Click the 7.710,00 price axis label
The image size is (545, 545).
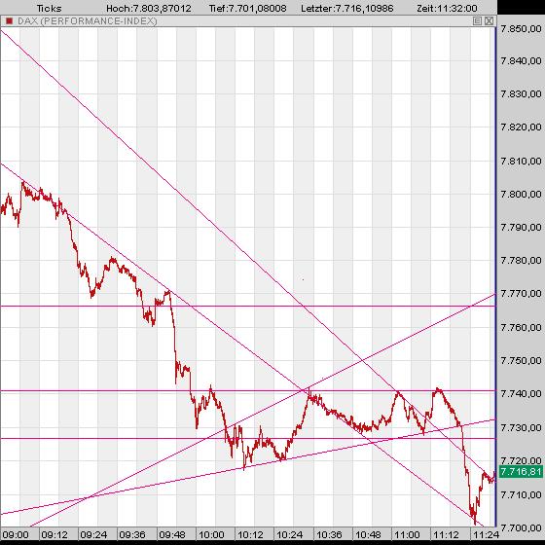pyautogui.click(x=521, y=494)
